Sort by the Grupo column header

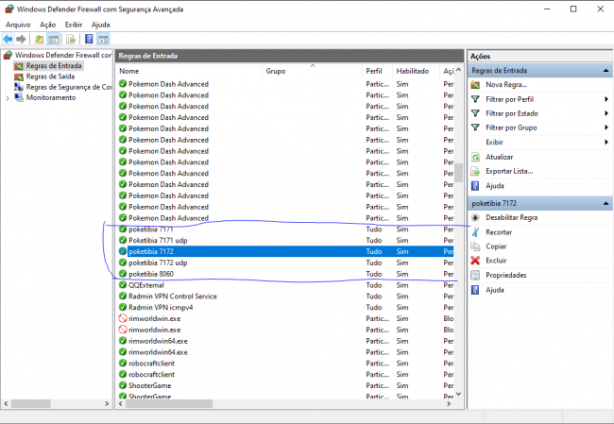click(312, 71)
